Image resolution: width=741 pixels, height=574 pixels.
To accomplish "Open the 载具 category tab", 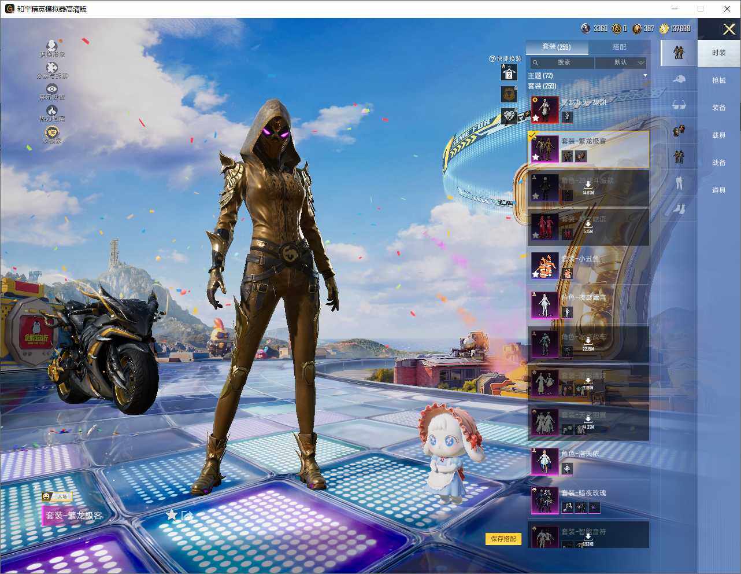I will click(719, 135).
